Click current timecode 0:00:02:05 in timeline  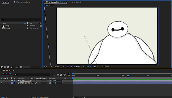click(7, 74)
